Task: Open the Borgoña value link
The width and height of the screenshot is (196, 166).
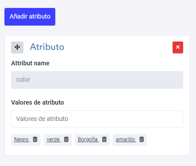Action: click(88, 140)
